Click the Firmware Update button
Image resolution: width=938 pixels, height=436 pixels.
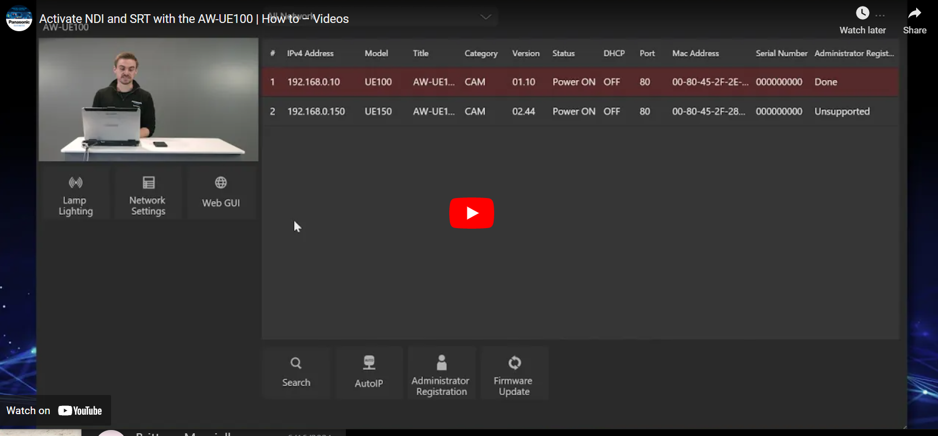click(514, 373)
